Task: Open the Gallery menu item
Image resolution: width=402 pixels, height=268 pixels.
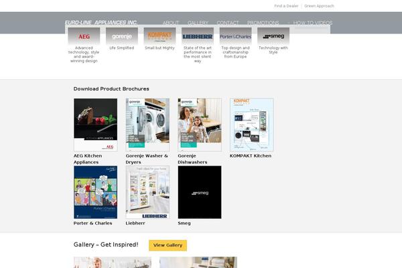Action: (198, 23)
